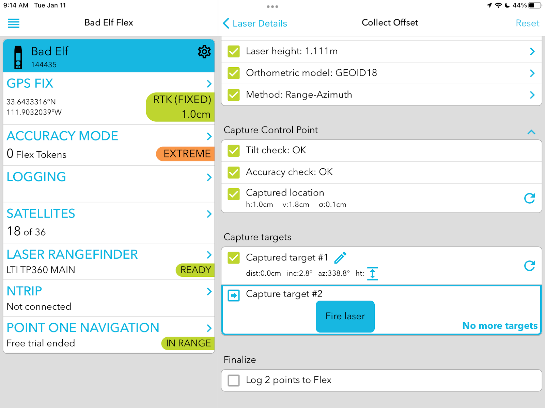Select No more targets
Screen dimensions: 545x408
pos(500,326)
